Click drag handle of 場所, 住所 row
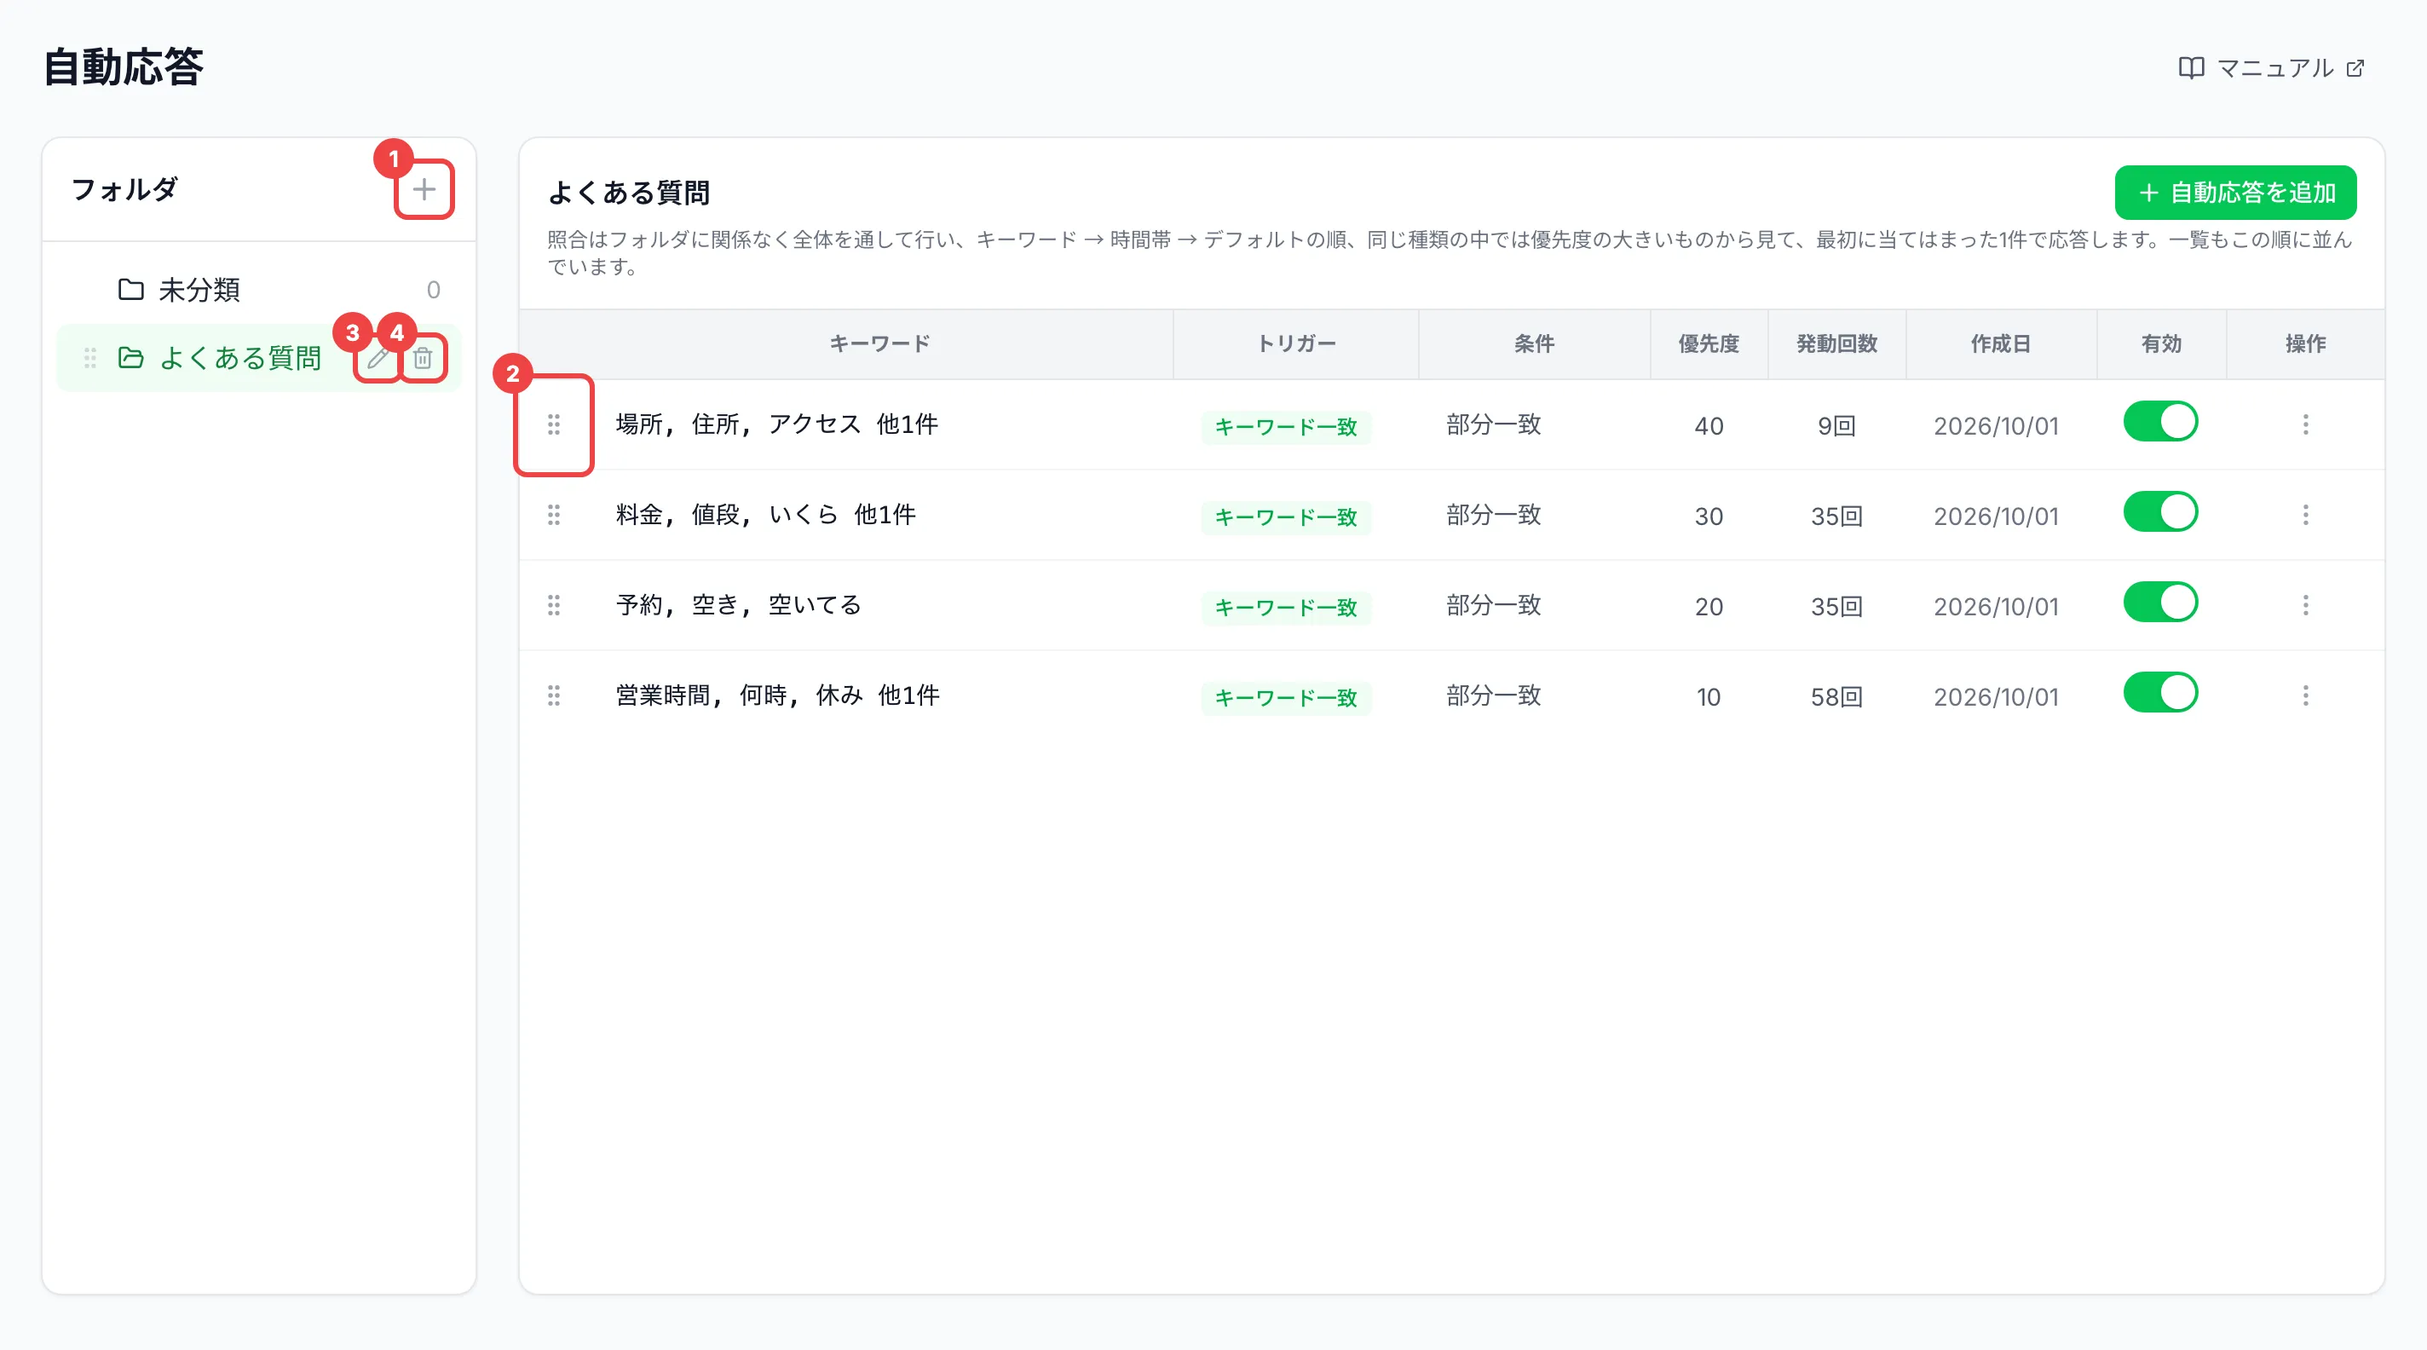2427x1350 pixels. [554, 425]
